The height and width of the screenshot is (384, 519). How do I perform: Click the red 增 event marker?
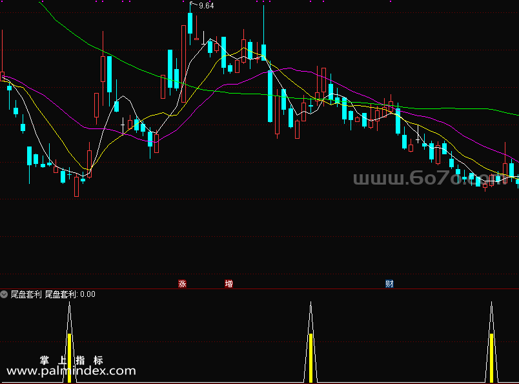tap(229, 284)
